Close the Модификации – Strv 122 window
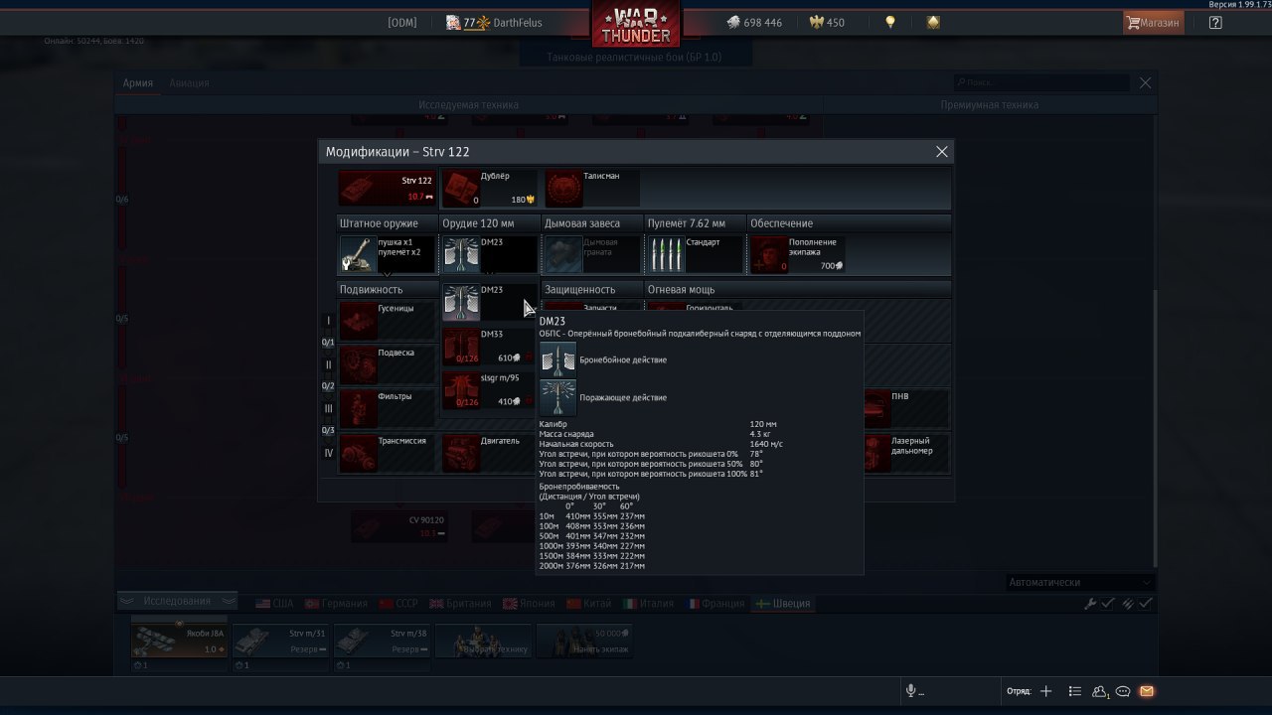 (x=941, y=152)
